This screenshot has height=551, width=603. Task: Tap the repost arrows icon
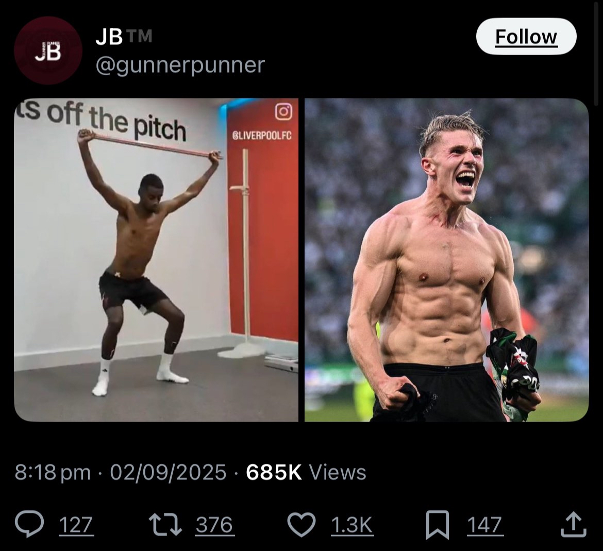tap(165, 525)
